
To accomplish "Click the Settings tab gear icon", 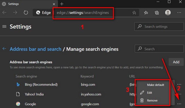I will click(x=4, y=4).
